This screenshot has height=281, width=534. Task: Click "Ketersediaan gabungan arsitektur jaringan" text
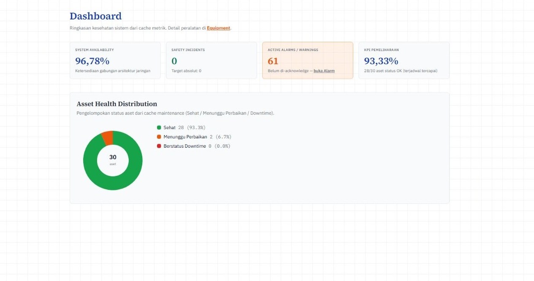(x=113, y=71)
